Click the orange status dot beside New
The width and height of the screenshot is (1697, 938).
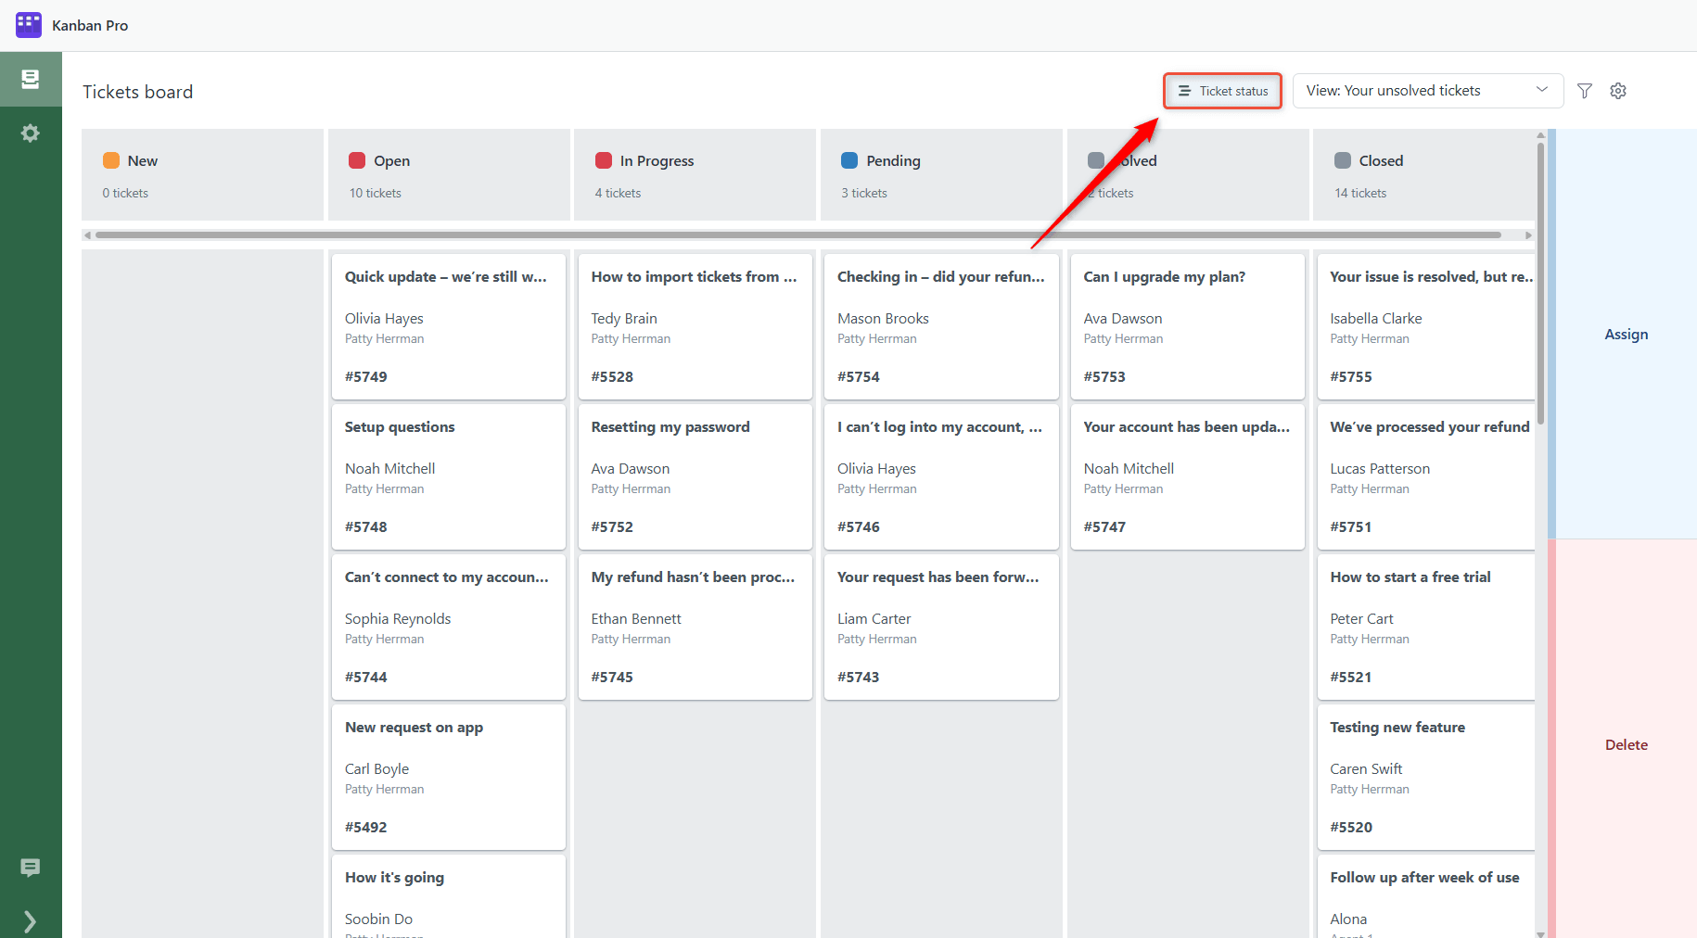pos(111,159)
